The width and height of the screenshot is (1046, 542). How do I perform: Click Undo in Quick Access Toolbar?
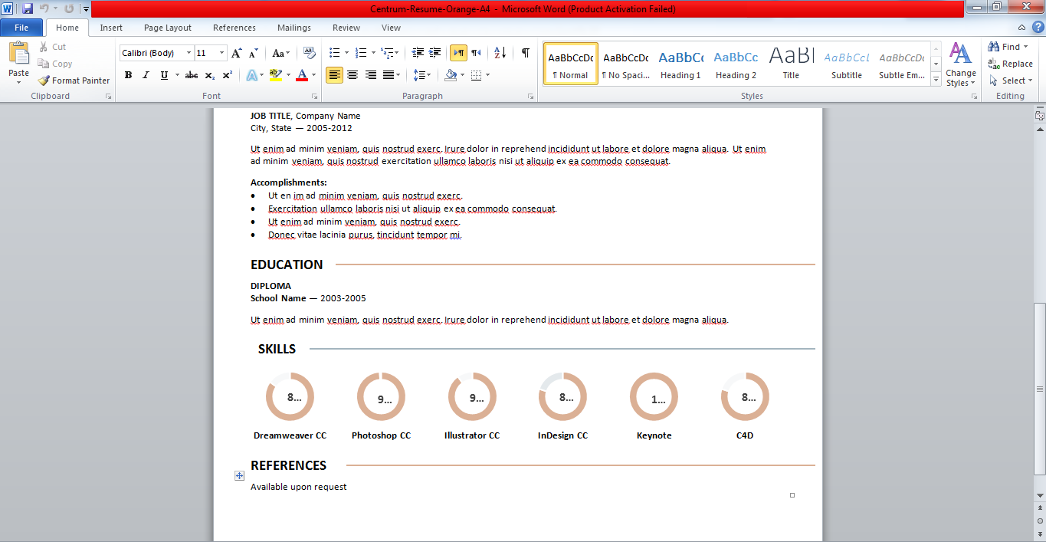tap(44, 8)
